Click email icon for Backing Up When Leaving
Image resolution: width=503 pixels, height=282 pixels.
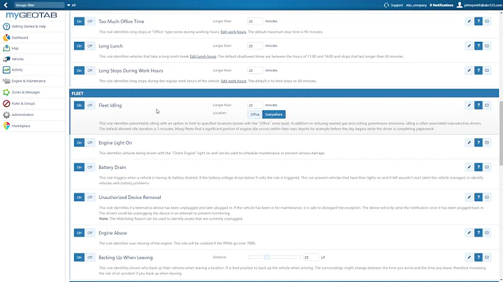(x=487, y=258)
